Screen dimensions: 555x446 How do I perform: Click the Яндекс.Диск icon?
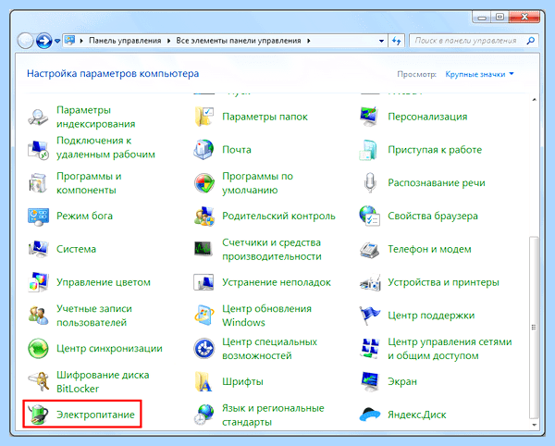click(x=370, y=415)
